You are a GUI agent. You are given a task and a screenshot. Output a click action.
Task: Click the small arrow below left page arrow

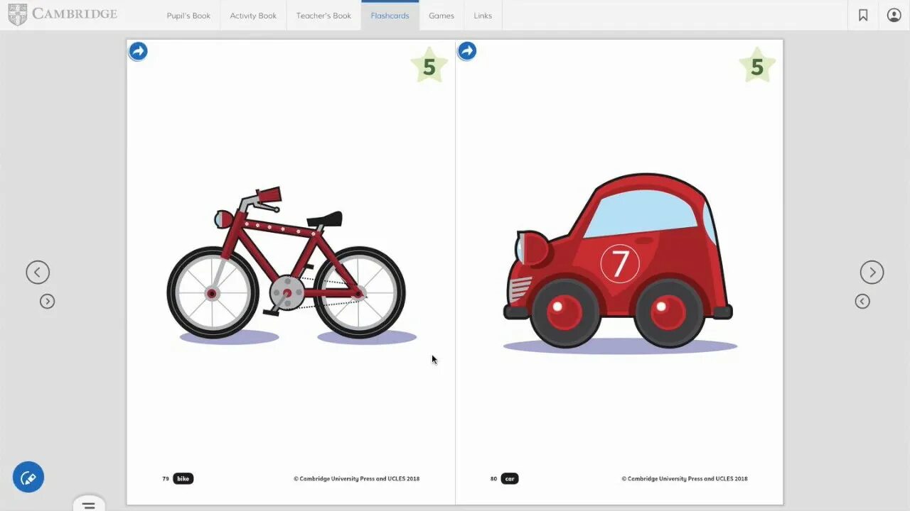47,302
